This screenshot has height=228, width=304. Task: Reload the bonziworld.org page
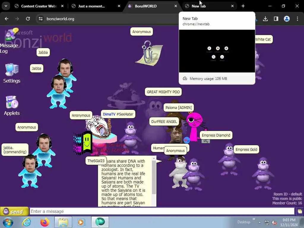pyautogui.click(x=28, y=19)
